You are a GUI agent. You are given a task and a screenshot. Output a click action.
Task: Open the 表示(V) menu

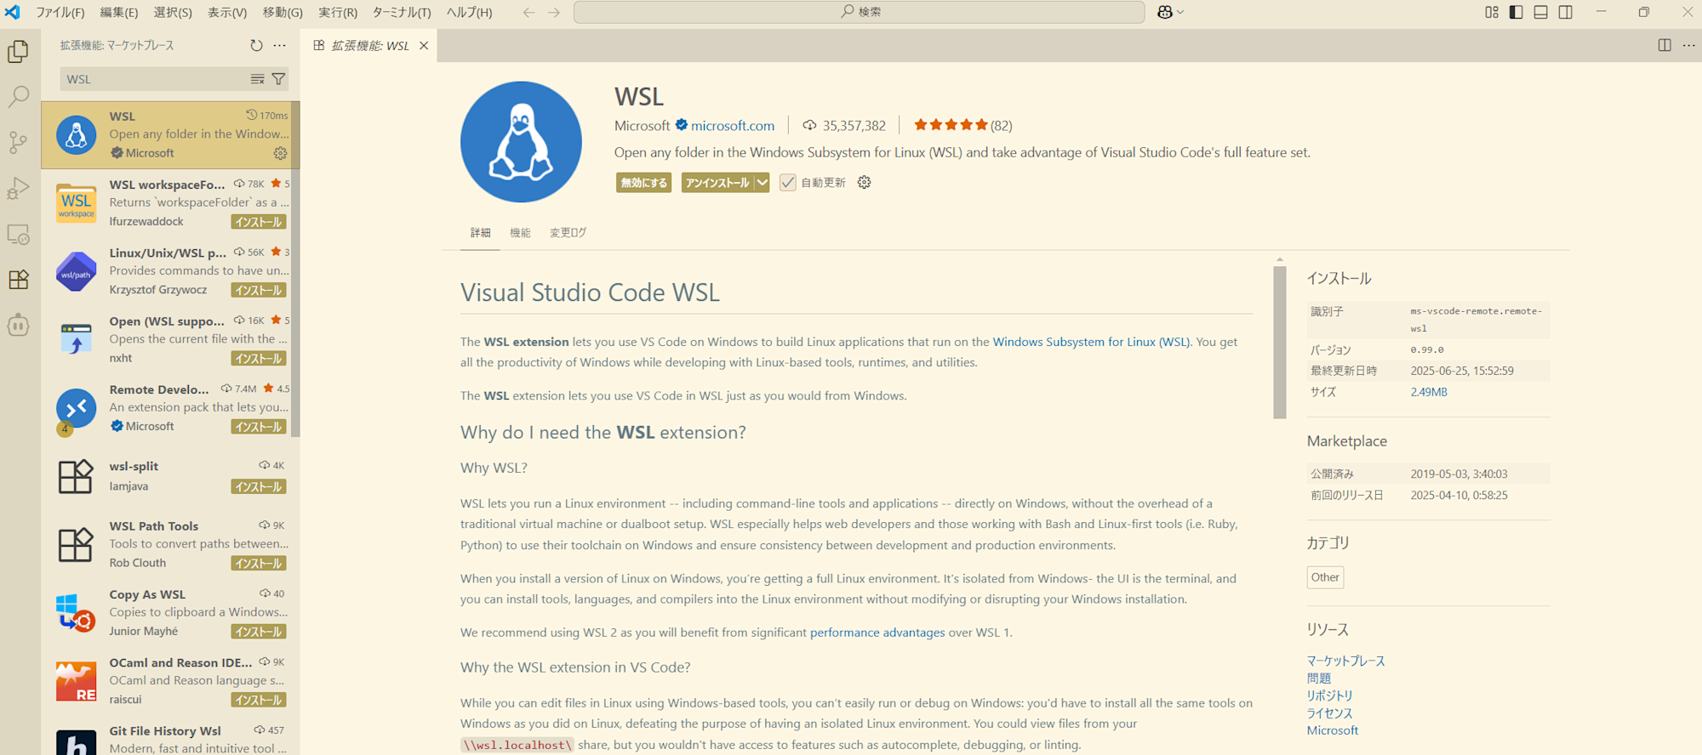227,12
